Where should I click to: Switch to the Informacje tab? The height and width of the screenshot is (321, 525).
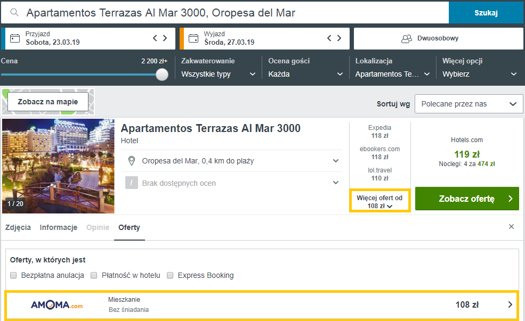[x=59, y=227]
